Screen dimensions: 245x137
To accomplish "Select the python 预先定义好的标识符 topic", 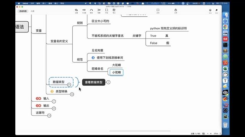I will tap(168, 29).
